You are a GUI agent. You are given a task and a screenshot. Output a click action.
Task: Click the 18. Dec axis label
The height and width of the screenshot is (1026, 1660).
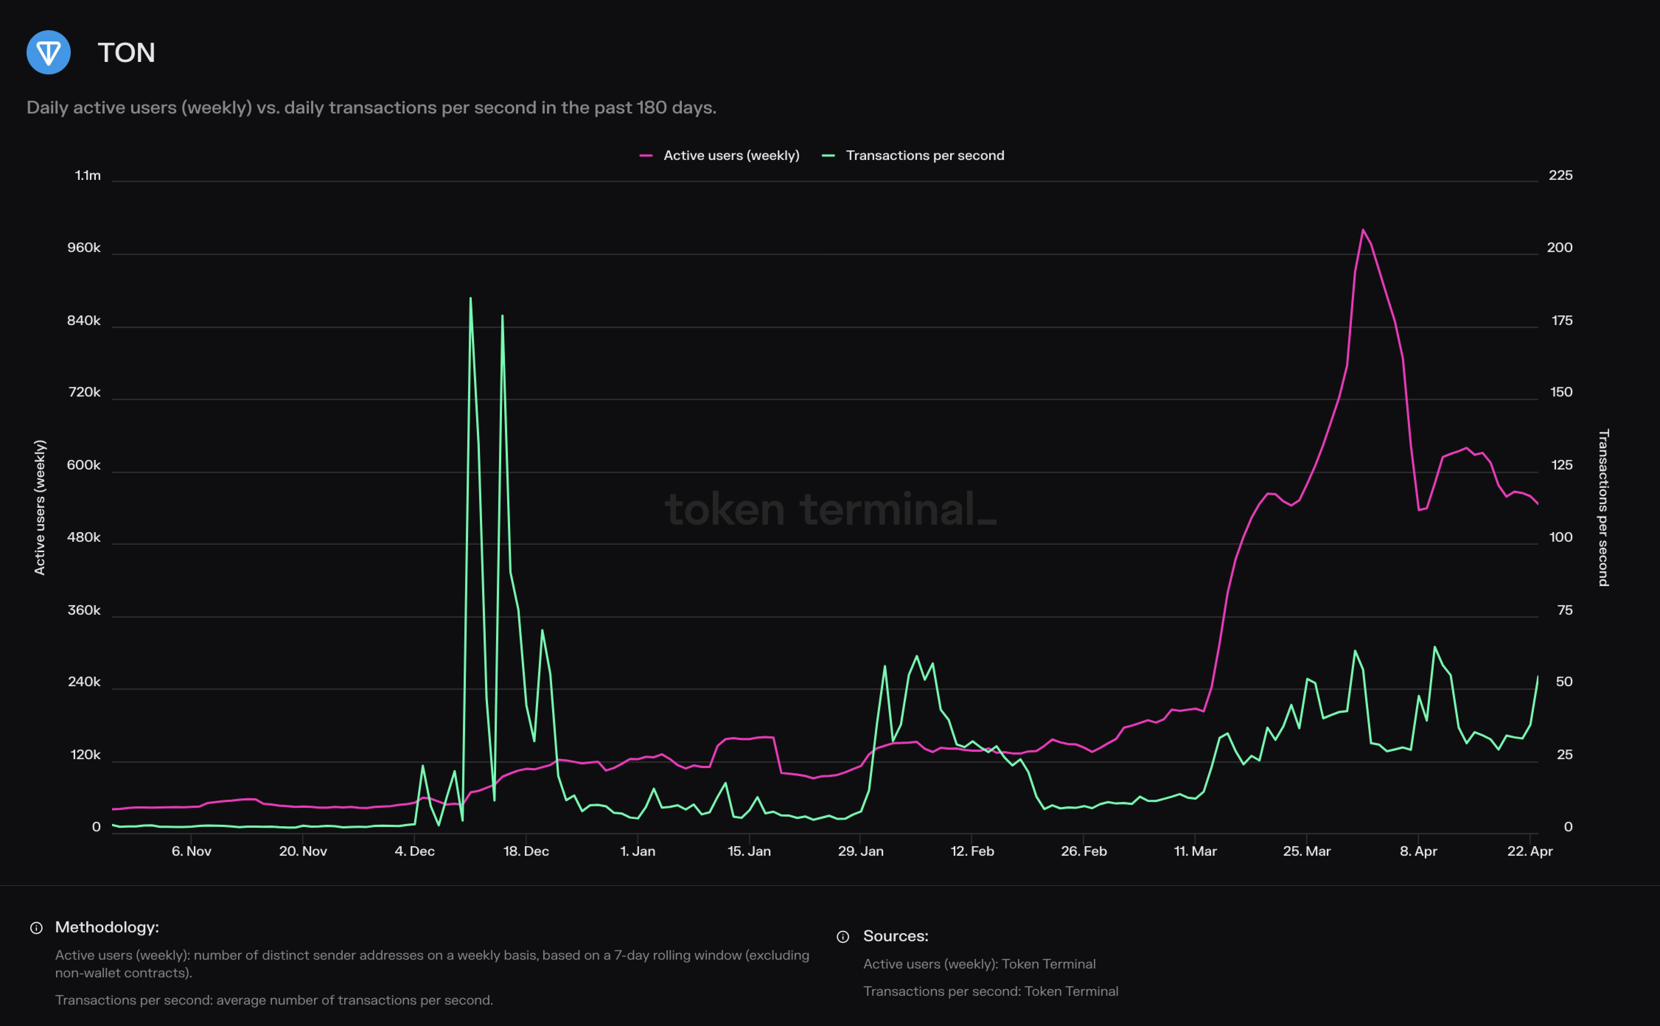tap(526, 851)
